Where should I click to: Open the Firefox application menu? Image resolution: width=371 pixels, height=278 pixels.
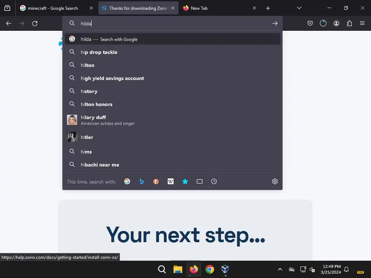coord(362,23)
